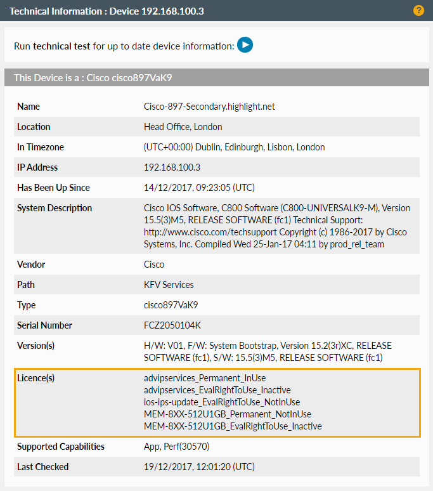The width and height of the screenshot is (433, 491).
Task: Select the MEM-8XX-512U1GB_Permanent_NotInUse licence
Action: pyautogui.click(x=228, y=414)
